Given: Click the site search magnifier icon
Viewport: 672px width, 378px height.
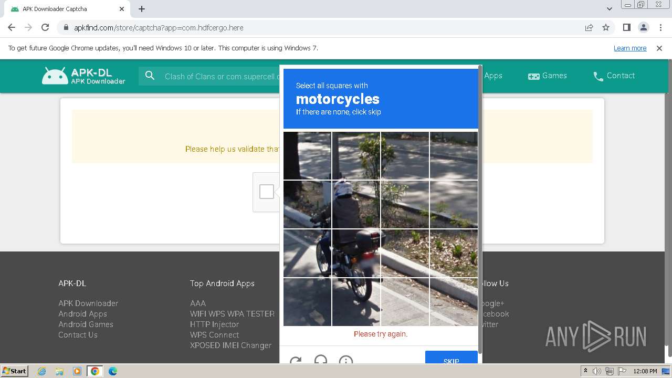Looking at the screenshot, I should click(x=150, y=76).
